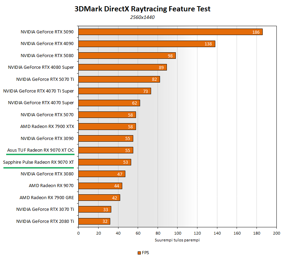The width and height of the screenshot is (285, 260).
Task: Select the AMD Radeon RX 9070 bar
Action: click(x=100, y=186)
